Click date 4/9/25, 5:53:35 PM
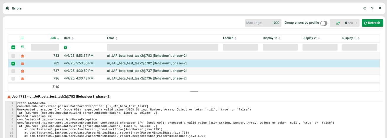Viewport: 387px width, 138px height. tap(79, 64)
